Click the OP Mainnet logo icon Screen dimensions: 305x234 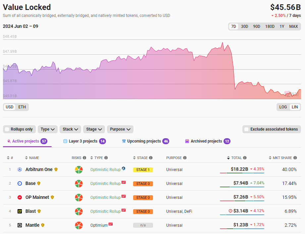point(20,197)
